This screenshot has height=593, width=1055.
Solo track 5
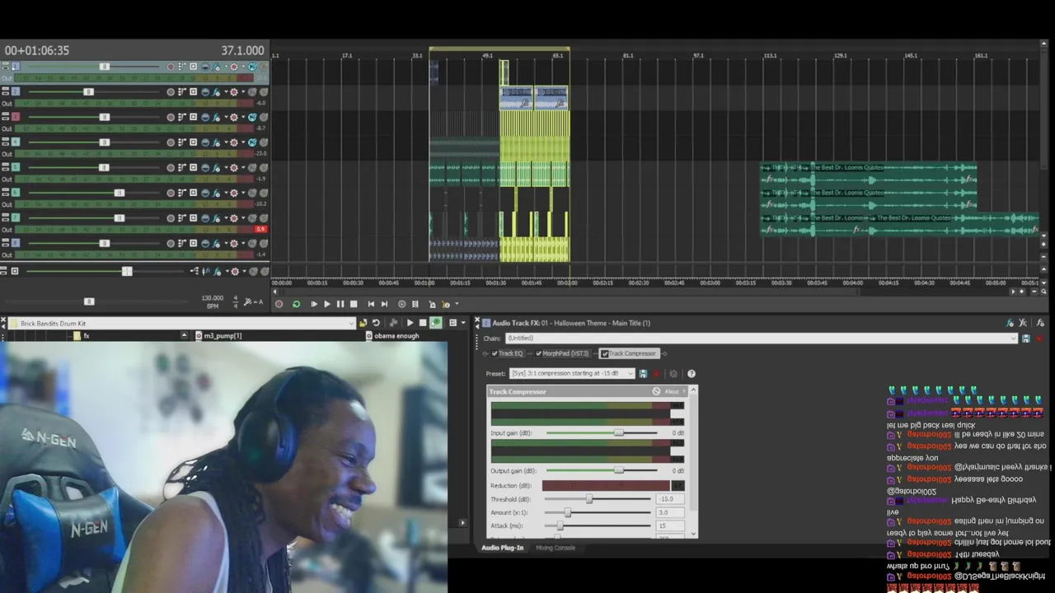[x=264, y=167]
